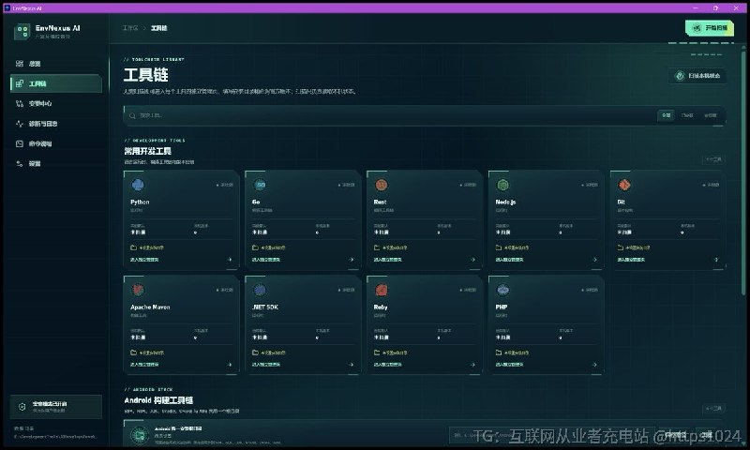Click the Node.js logo icon
The height and width of the screenshot is (450, 750).
502,185
